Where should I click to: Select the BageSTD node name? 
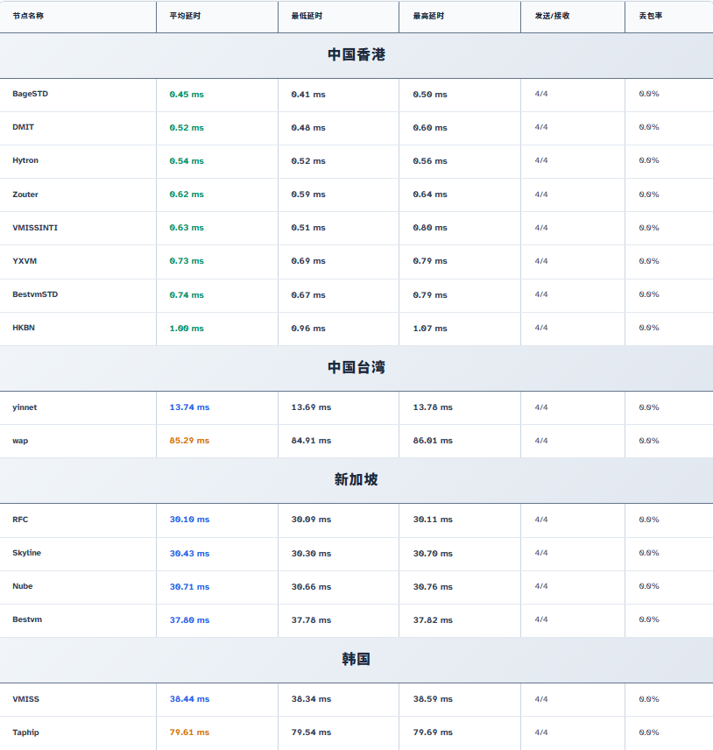pos(31,94)
